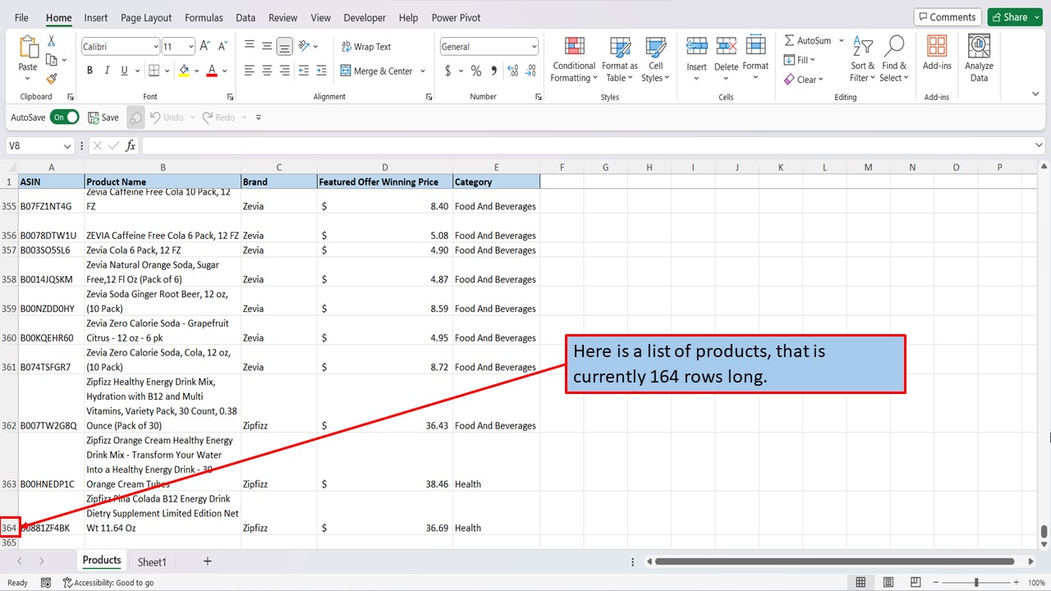Toggle the AutoSave switch off
Viewport: 1051px width, 591px height.
[x=65, y=117]
